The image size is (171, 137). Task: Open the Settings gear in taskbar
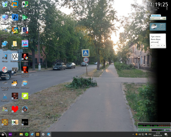pos(43,134)
